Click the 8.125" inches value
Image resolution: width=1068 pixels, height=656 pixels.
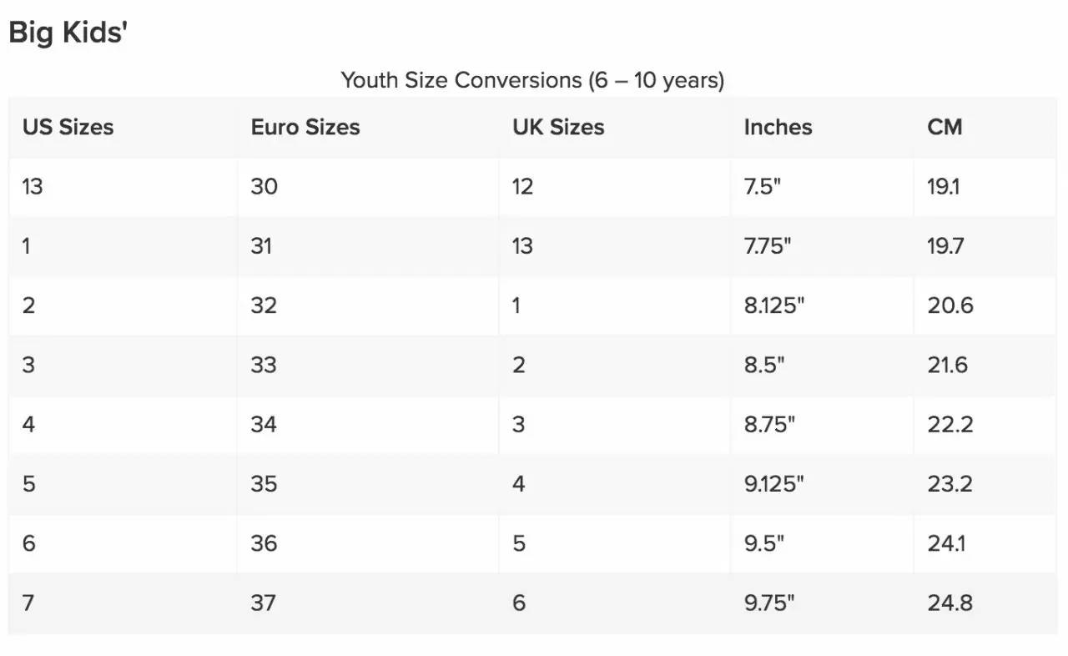pos(773,305)
